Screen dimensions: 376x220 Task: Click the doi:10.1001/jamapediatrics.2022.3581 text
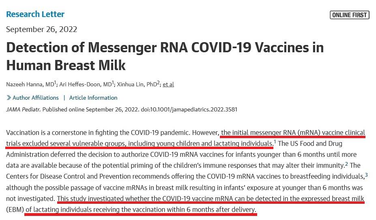pyautogui.click(x=189, y=109)
